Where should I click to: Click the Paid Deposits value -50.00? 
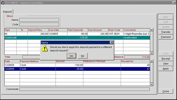tap(78, 34)
